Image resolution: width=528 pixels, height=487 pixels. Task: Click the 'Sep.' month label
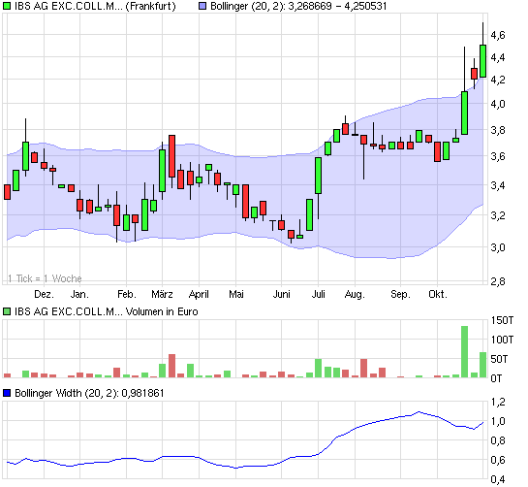(x=400, y=294)
